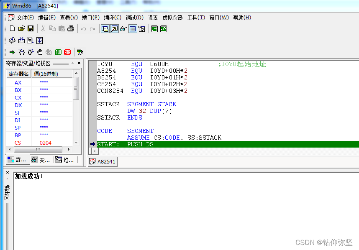Image resolution: width=359 pixels, height=250 pixels.
Task: Open the 工具(T) menu
Action: (x=196, y=18)
